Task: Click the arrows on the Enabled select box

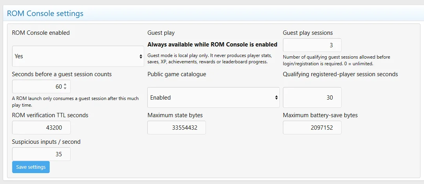Action: 276,98
